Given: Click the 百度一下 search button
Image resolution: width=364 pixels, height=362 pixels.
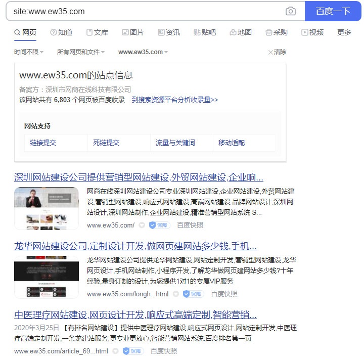Looking at the screenshot, I should [x=333, y=11].
